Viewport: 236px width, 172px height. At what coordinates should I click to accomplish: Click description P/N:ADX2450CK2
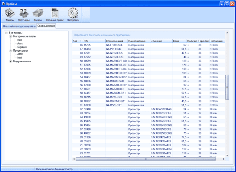[x=161, y=121]
